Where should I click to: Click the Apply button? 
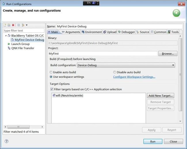(152, 130)
